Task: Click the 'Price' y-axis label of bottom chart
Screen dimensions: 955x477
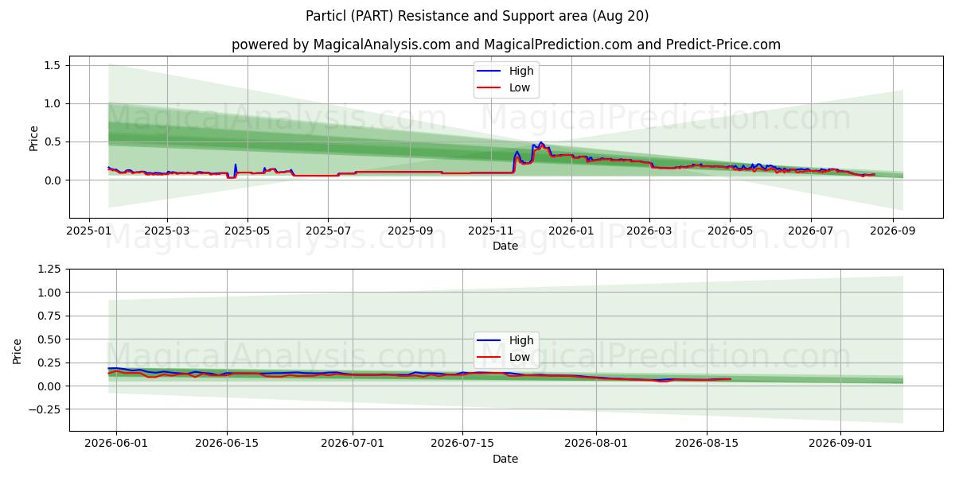Action: click(18, 351)
